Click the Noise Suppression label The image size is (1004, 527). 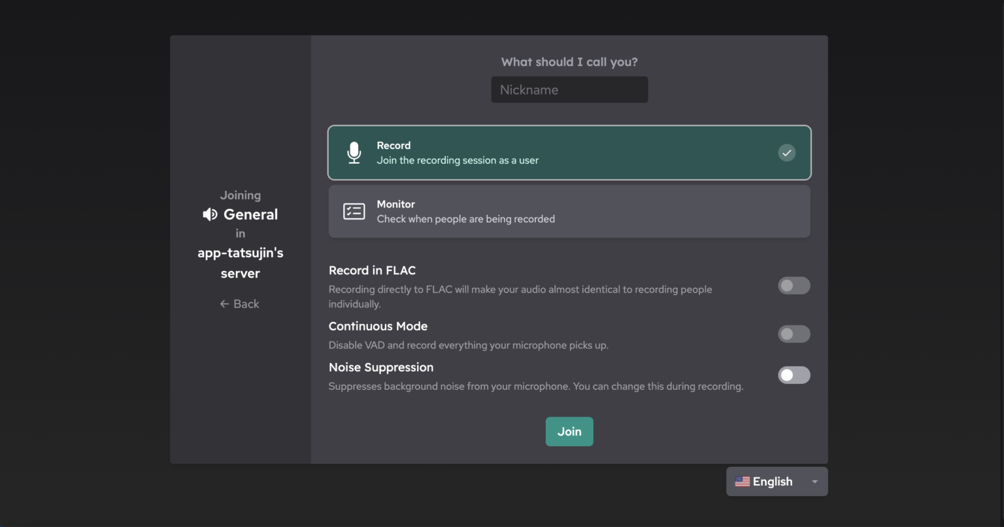point(381,368)
